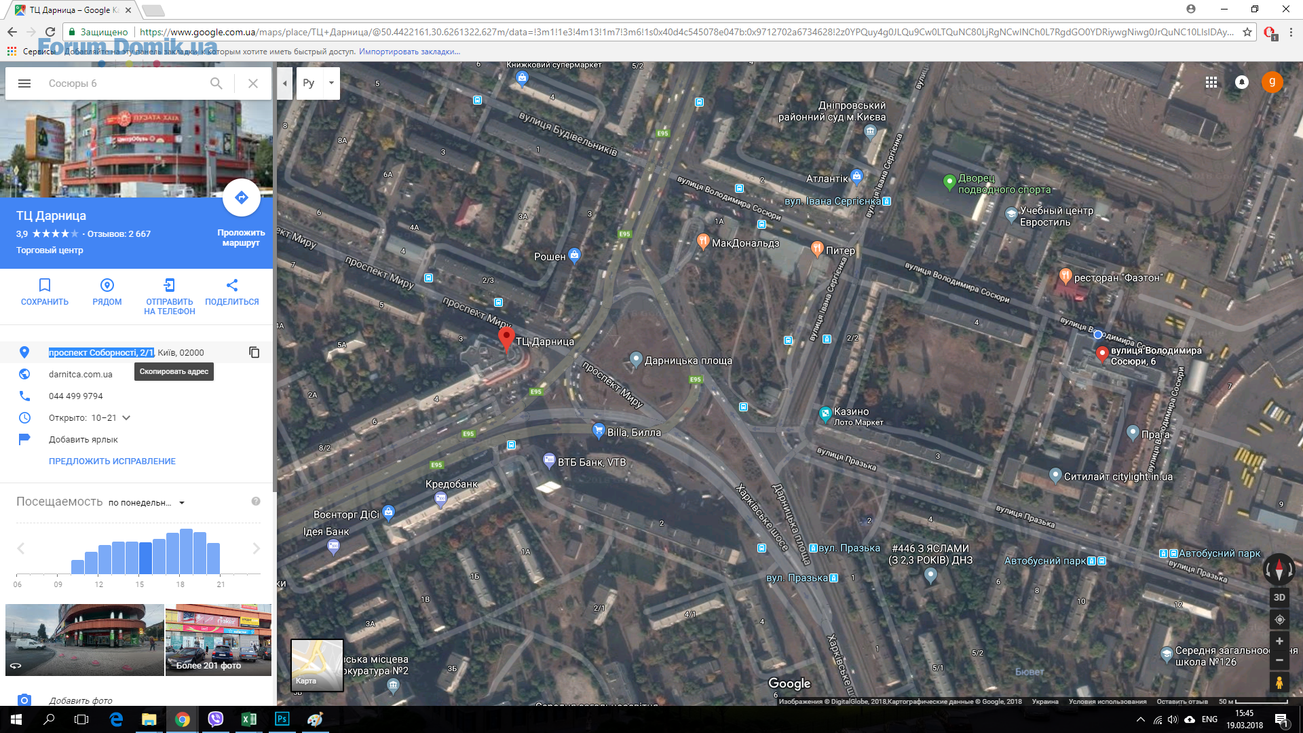
Task: Click the Billa, Билла map marker
Action: (x=599, y=430)
